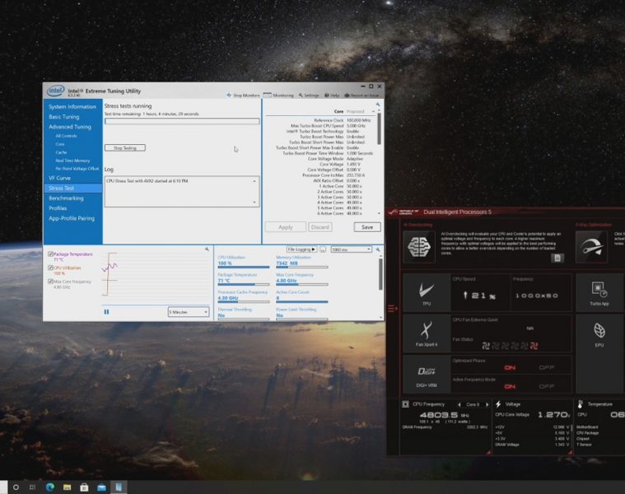Open Basic Tuning section

coord(64,117)
